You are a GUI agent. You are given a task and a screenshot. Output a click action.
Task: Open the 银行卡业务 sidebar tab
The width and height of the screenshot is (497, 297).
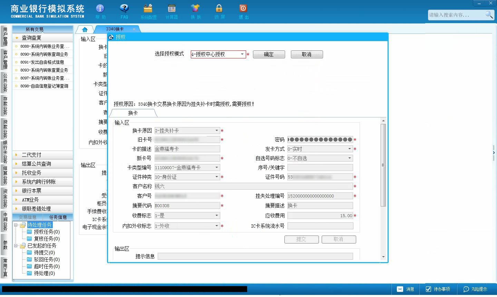coord(5,152)
